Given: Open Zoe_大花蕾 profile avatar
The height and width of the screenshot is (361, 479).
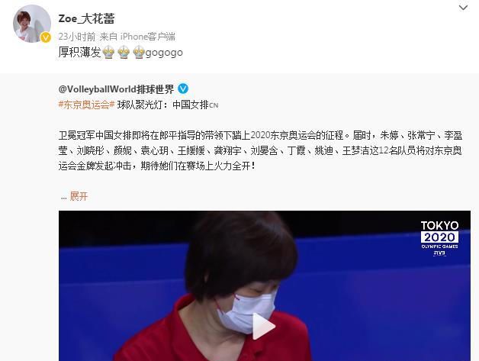Looking at the screenshot, I should tap(32, 24).
